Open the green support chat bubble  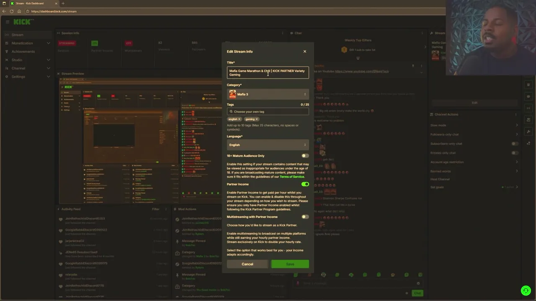tap(526, 290)
